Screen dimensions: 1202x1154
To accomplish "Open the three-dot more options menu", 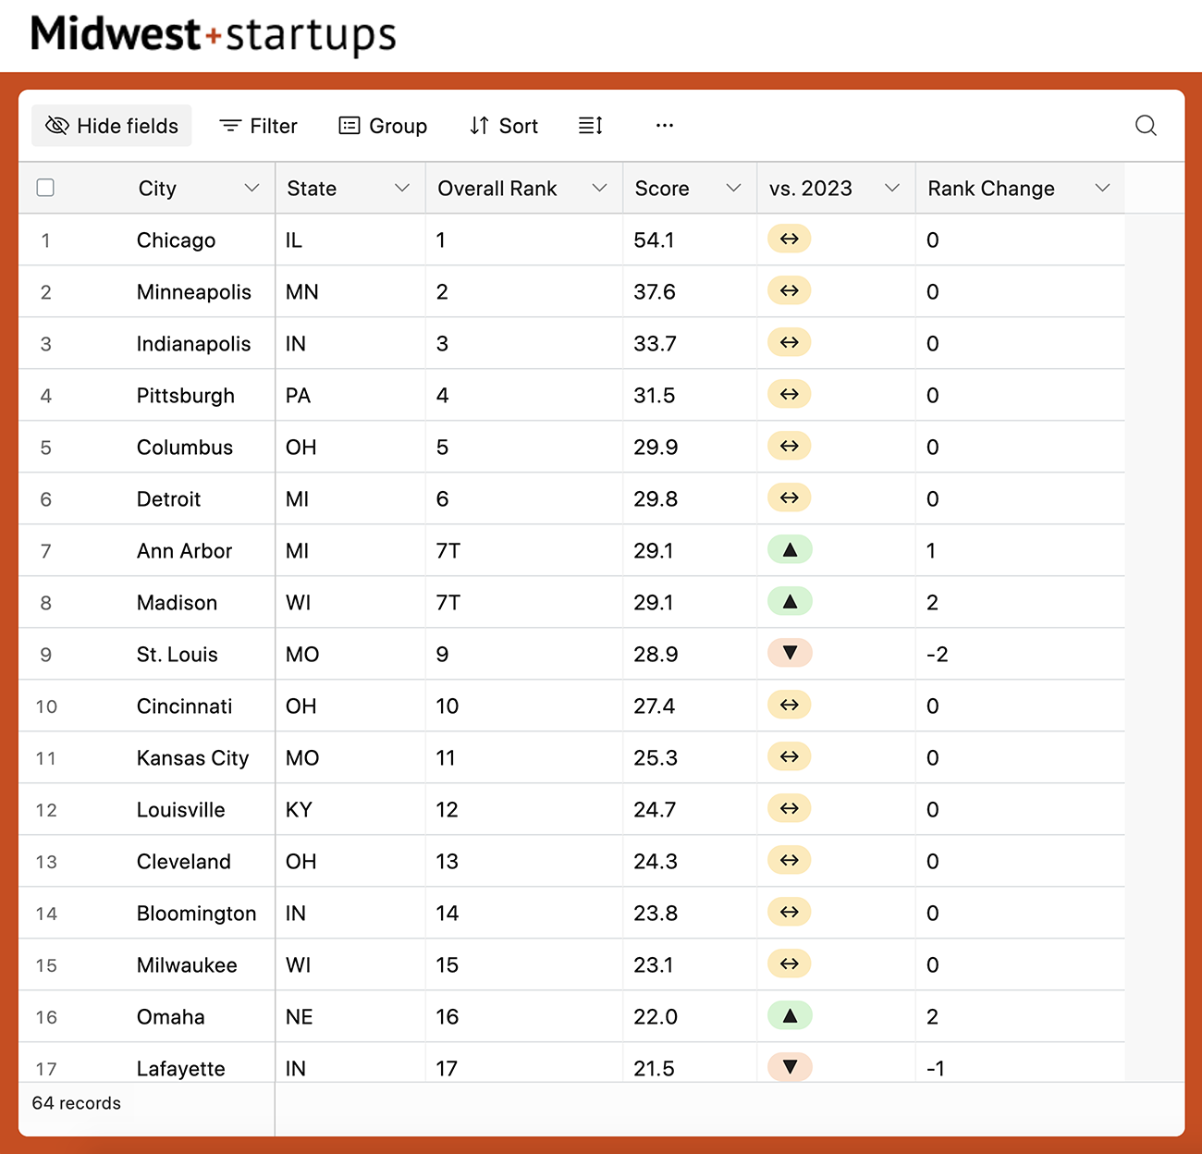I will pyautogui.click(x=664, y=126).
